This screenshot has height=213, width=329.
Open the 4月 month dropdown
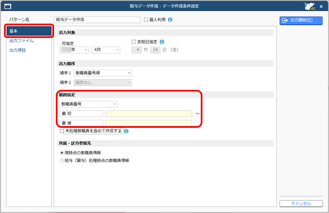tap(105, 50)
